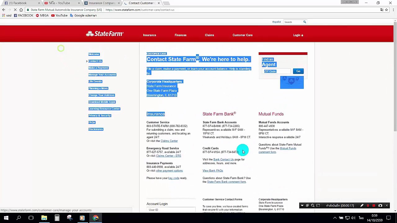This screenshot has width=397, height=223.
Task: Click the browser back arrow
Action: click(4, 10)
